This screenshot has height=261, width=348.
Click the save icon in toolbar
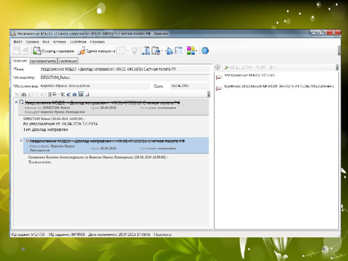(16, 51)
